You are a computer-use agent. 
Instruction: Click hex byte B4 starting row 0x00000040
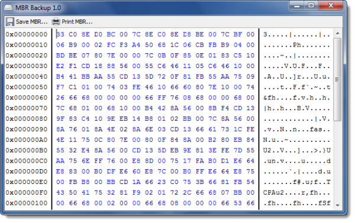click(x=60, y=76)
